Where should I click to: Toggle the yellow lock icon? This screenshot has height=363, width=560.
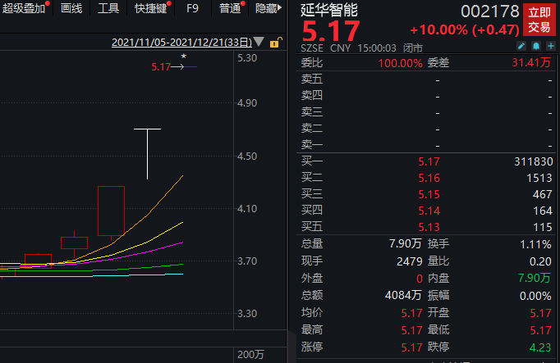coord(276,43)
